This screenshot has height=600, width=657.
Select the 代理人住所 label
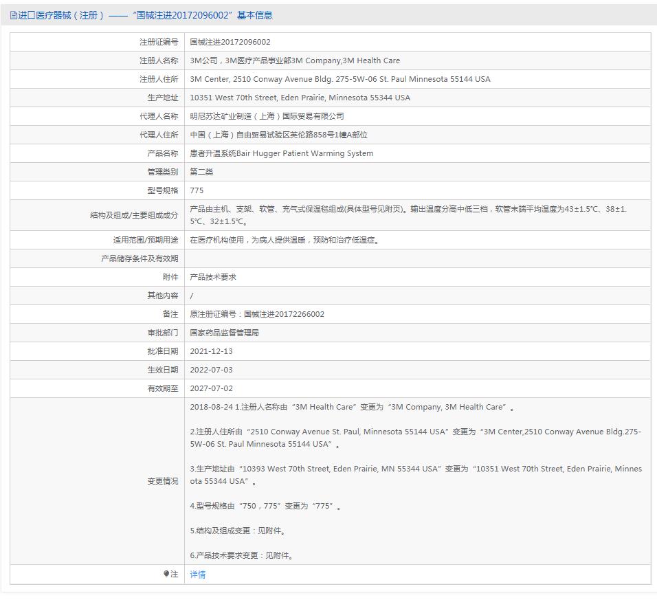[x=159, y=135]
